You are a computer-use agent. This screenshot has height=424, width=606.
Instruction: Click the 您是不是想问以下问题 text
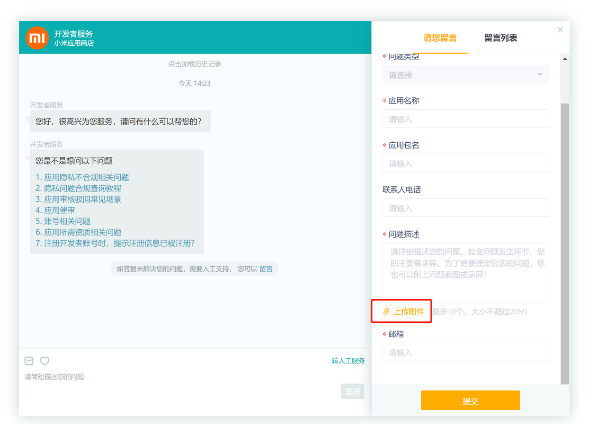pos(74,161)
